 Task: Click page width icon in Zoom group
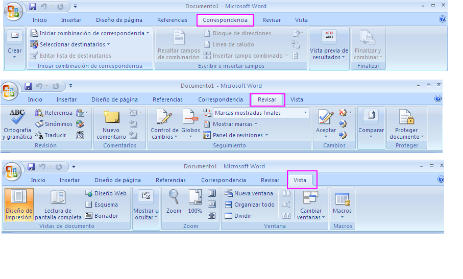[x=212, y=216]
